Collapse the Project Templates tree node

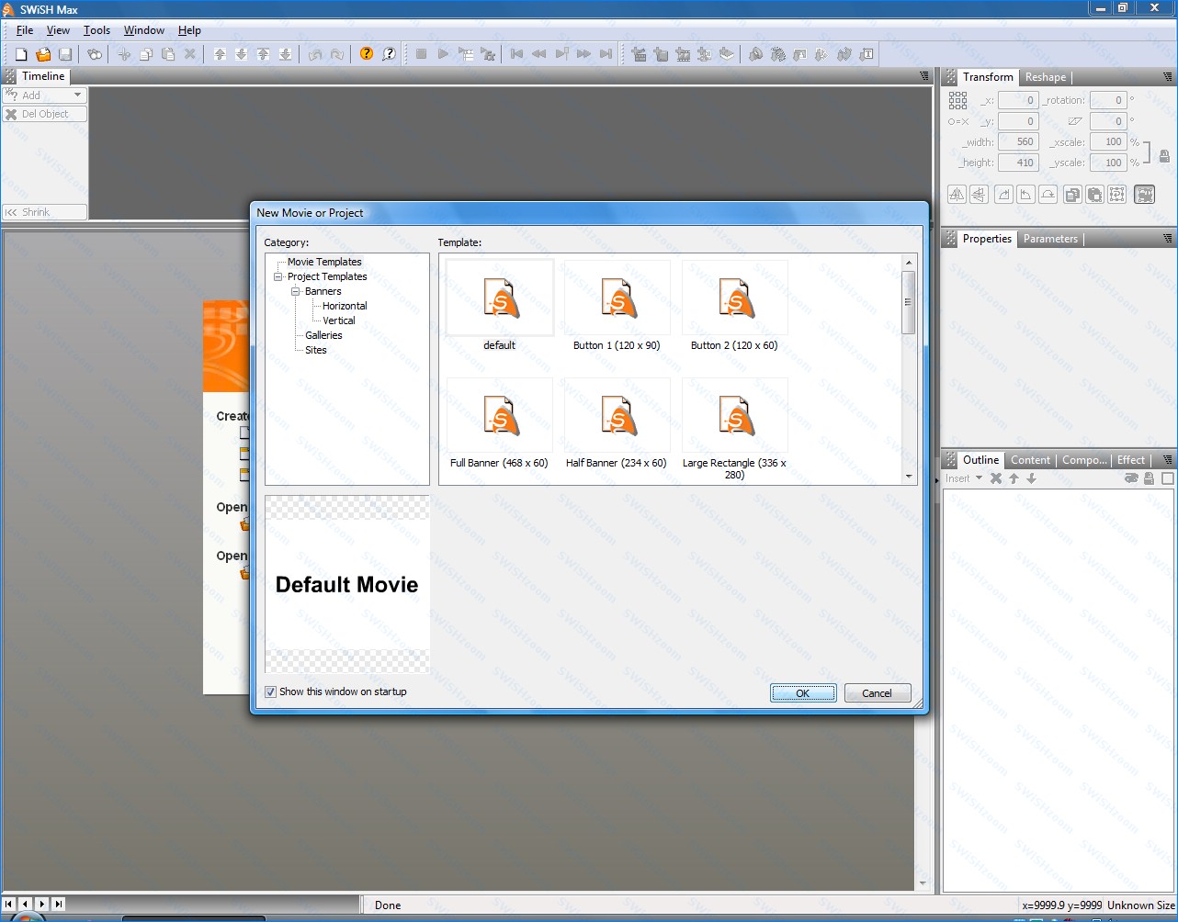coord(278,276)
